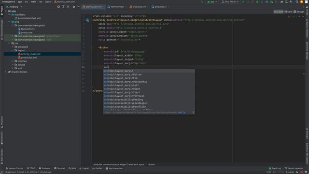Open the Logcat tool window

click(x=84, y=168)
